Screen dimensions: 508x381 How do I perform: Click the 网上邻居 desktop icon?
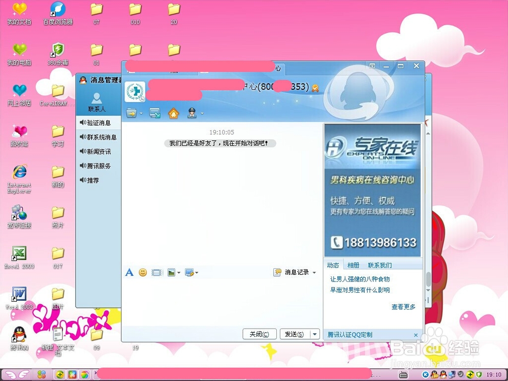point(19,95)
